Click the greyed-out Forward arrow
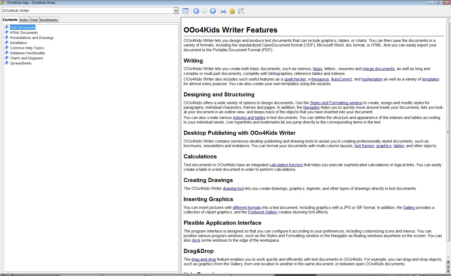 tap(205, 11)
